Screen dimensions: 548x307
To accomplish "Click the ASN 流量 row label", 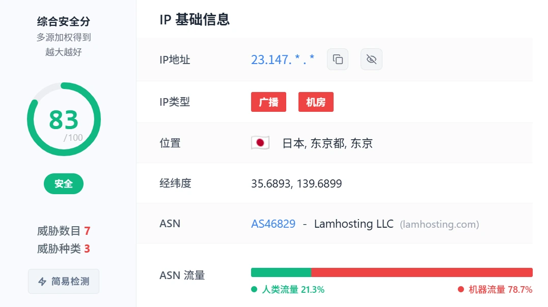I will tap(182, 275).
